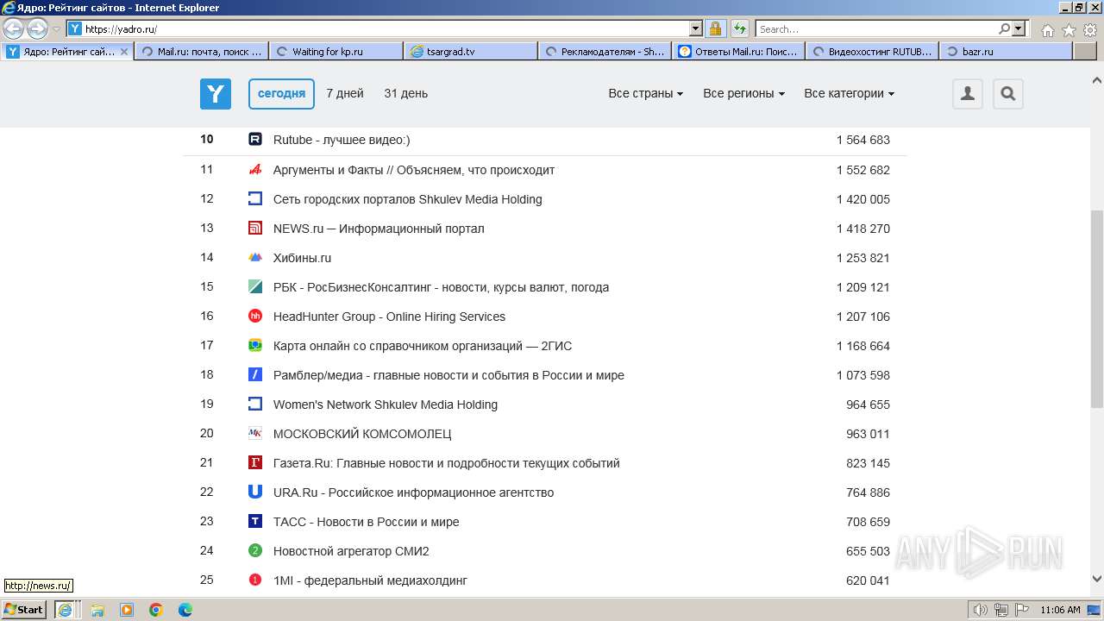
Task: Switch to the Ответы Mail.ru tab
Action: 738,52
